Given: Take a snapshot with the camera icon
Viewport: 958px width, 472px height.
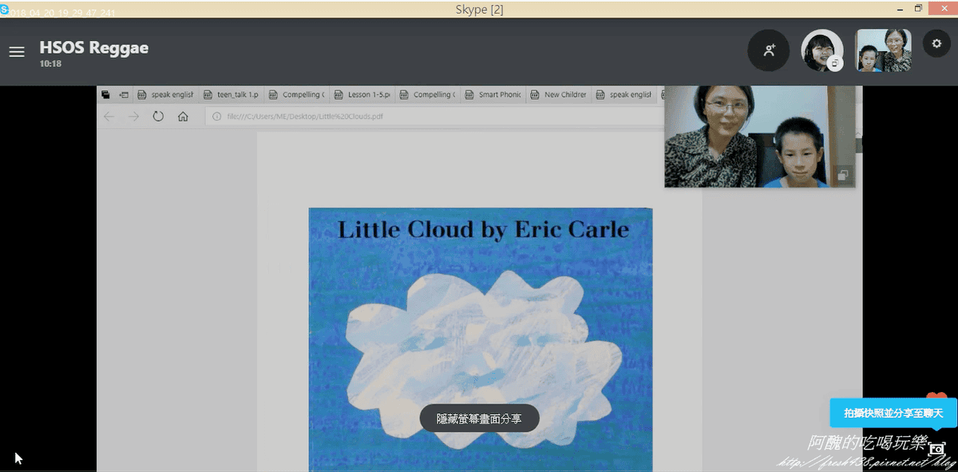Looking at the screenshot, I should (x=936, y=449).
